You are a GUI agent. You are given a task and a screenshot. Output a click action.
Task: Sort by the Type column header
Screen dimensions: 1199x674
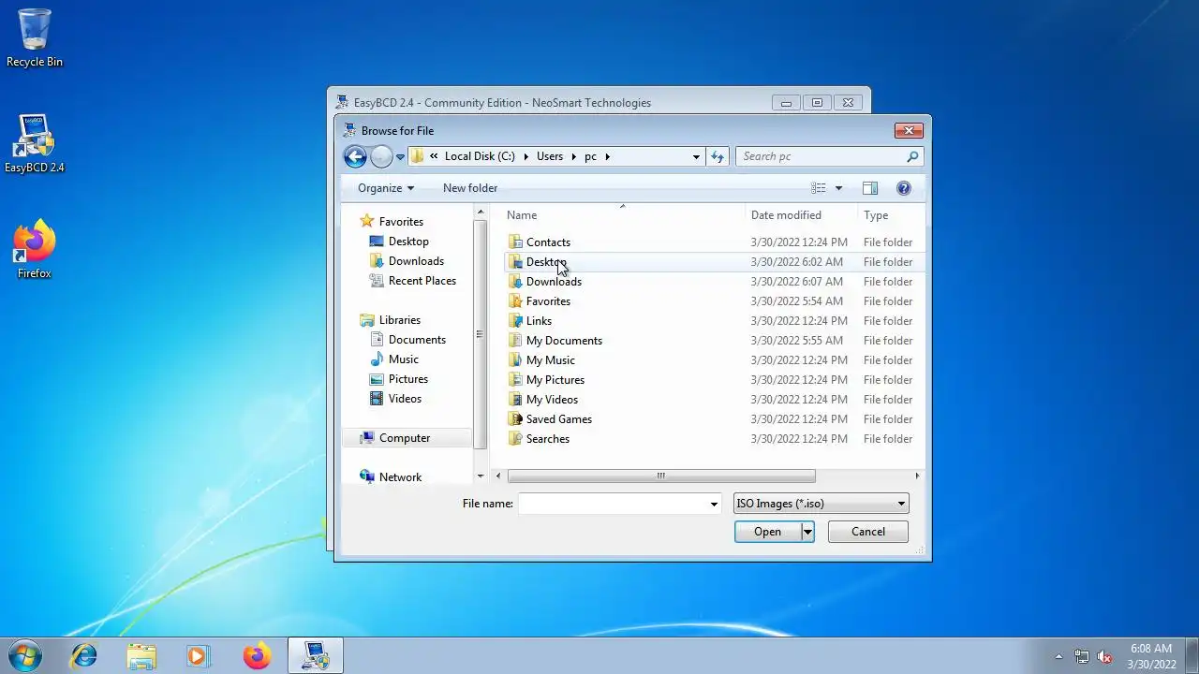point(891,215)
